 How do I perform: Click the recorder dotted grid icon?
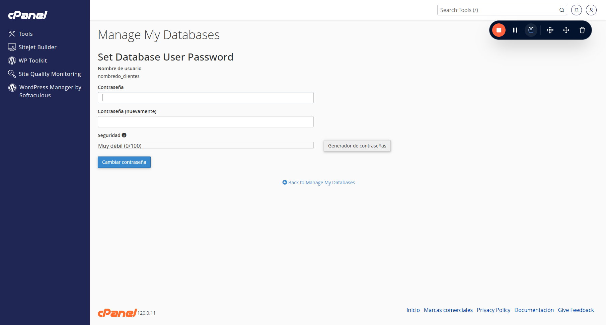pyautogui.click(x=550, y=30)
